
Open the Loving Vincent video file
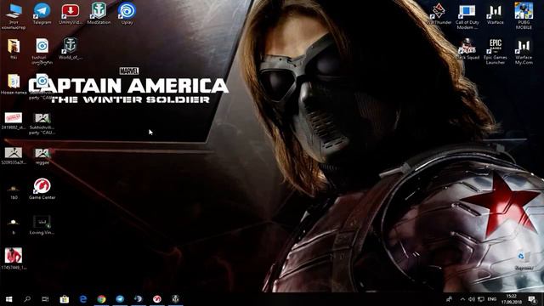tap(42, 224)
